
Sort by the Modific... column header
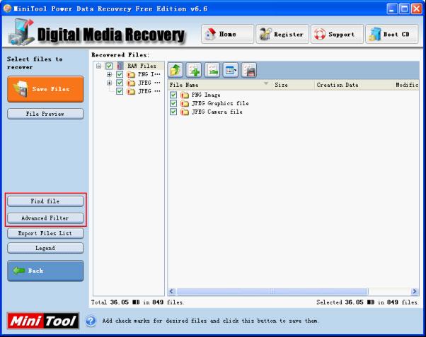coord(406,85)
